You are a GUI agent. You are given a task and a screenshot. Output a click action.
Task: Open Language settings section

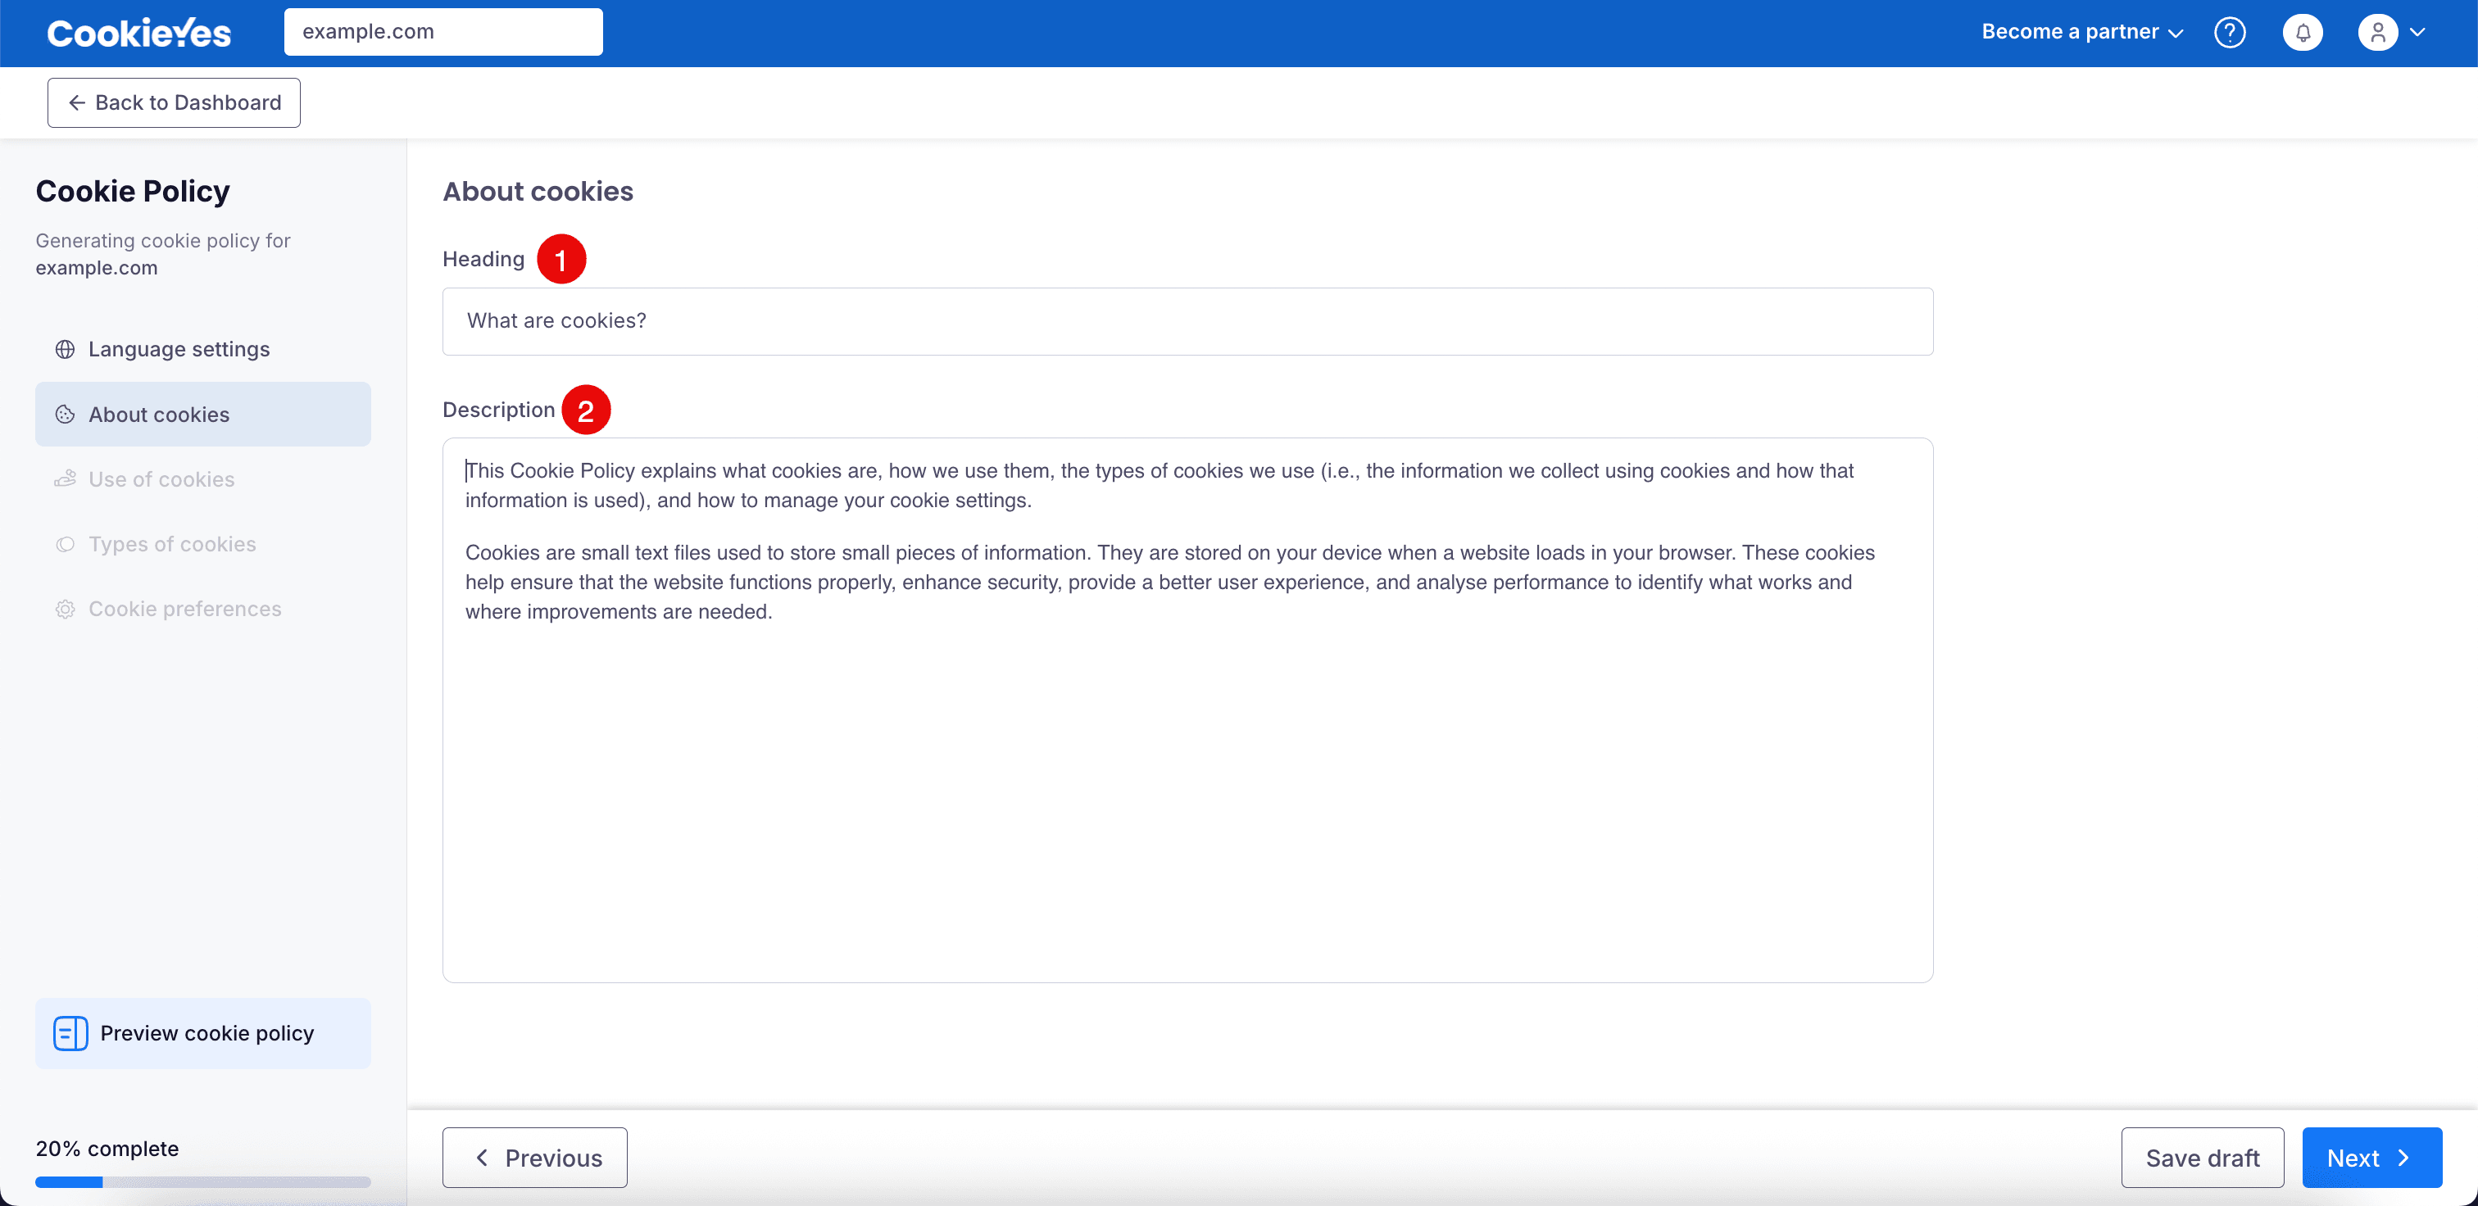click(x=203, y=349)
